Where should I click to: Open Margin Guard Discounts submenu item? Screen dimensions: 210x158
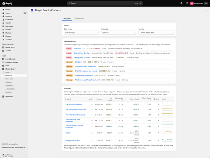click(9, 79)
